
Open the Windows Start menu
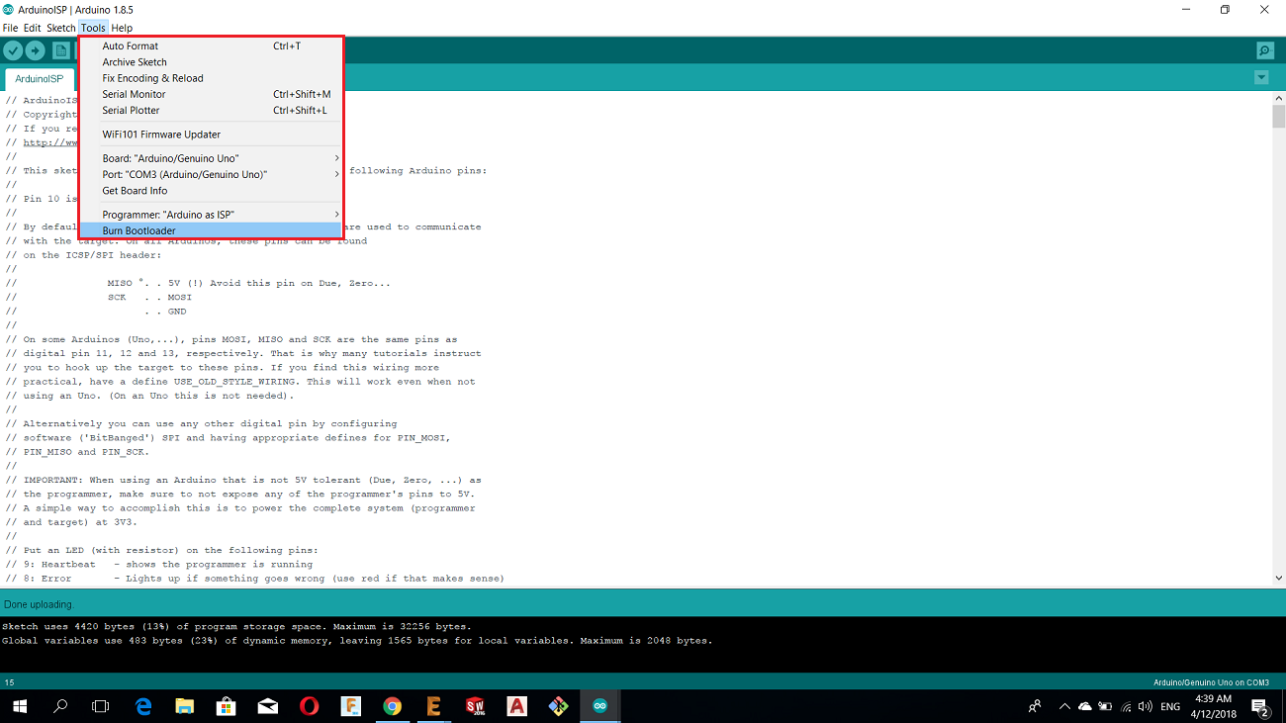tap(20, 706)
